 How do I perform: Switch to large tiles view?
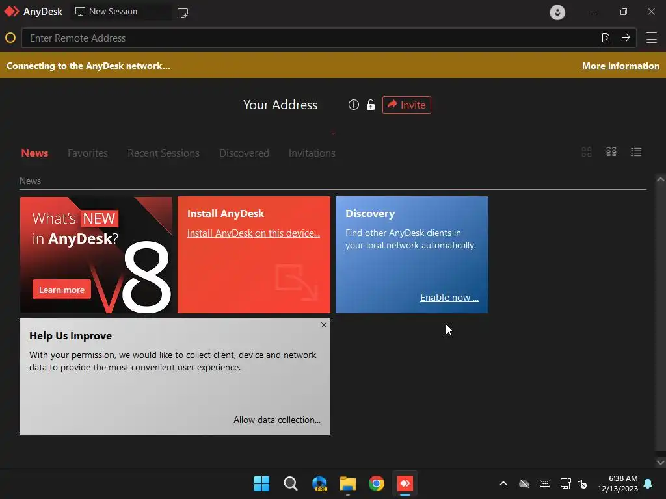(x=587, y=152)
